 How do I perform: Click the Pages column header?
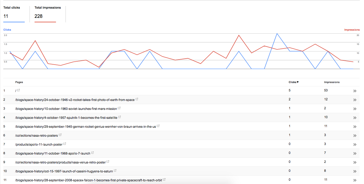(19, 82)
